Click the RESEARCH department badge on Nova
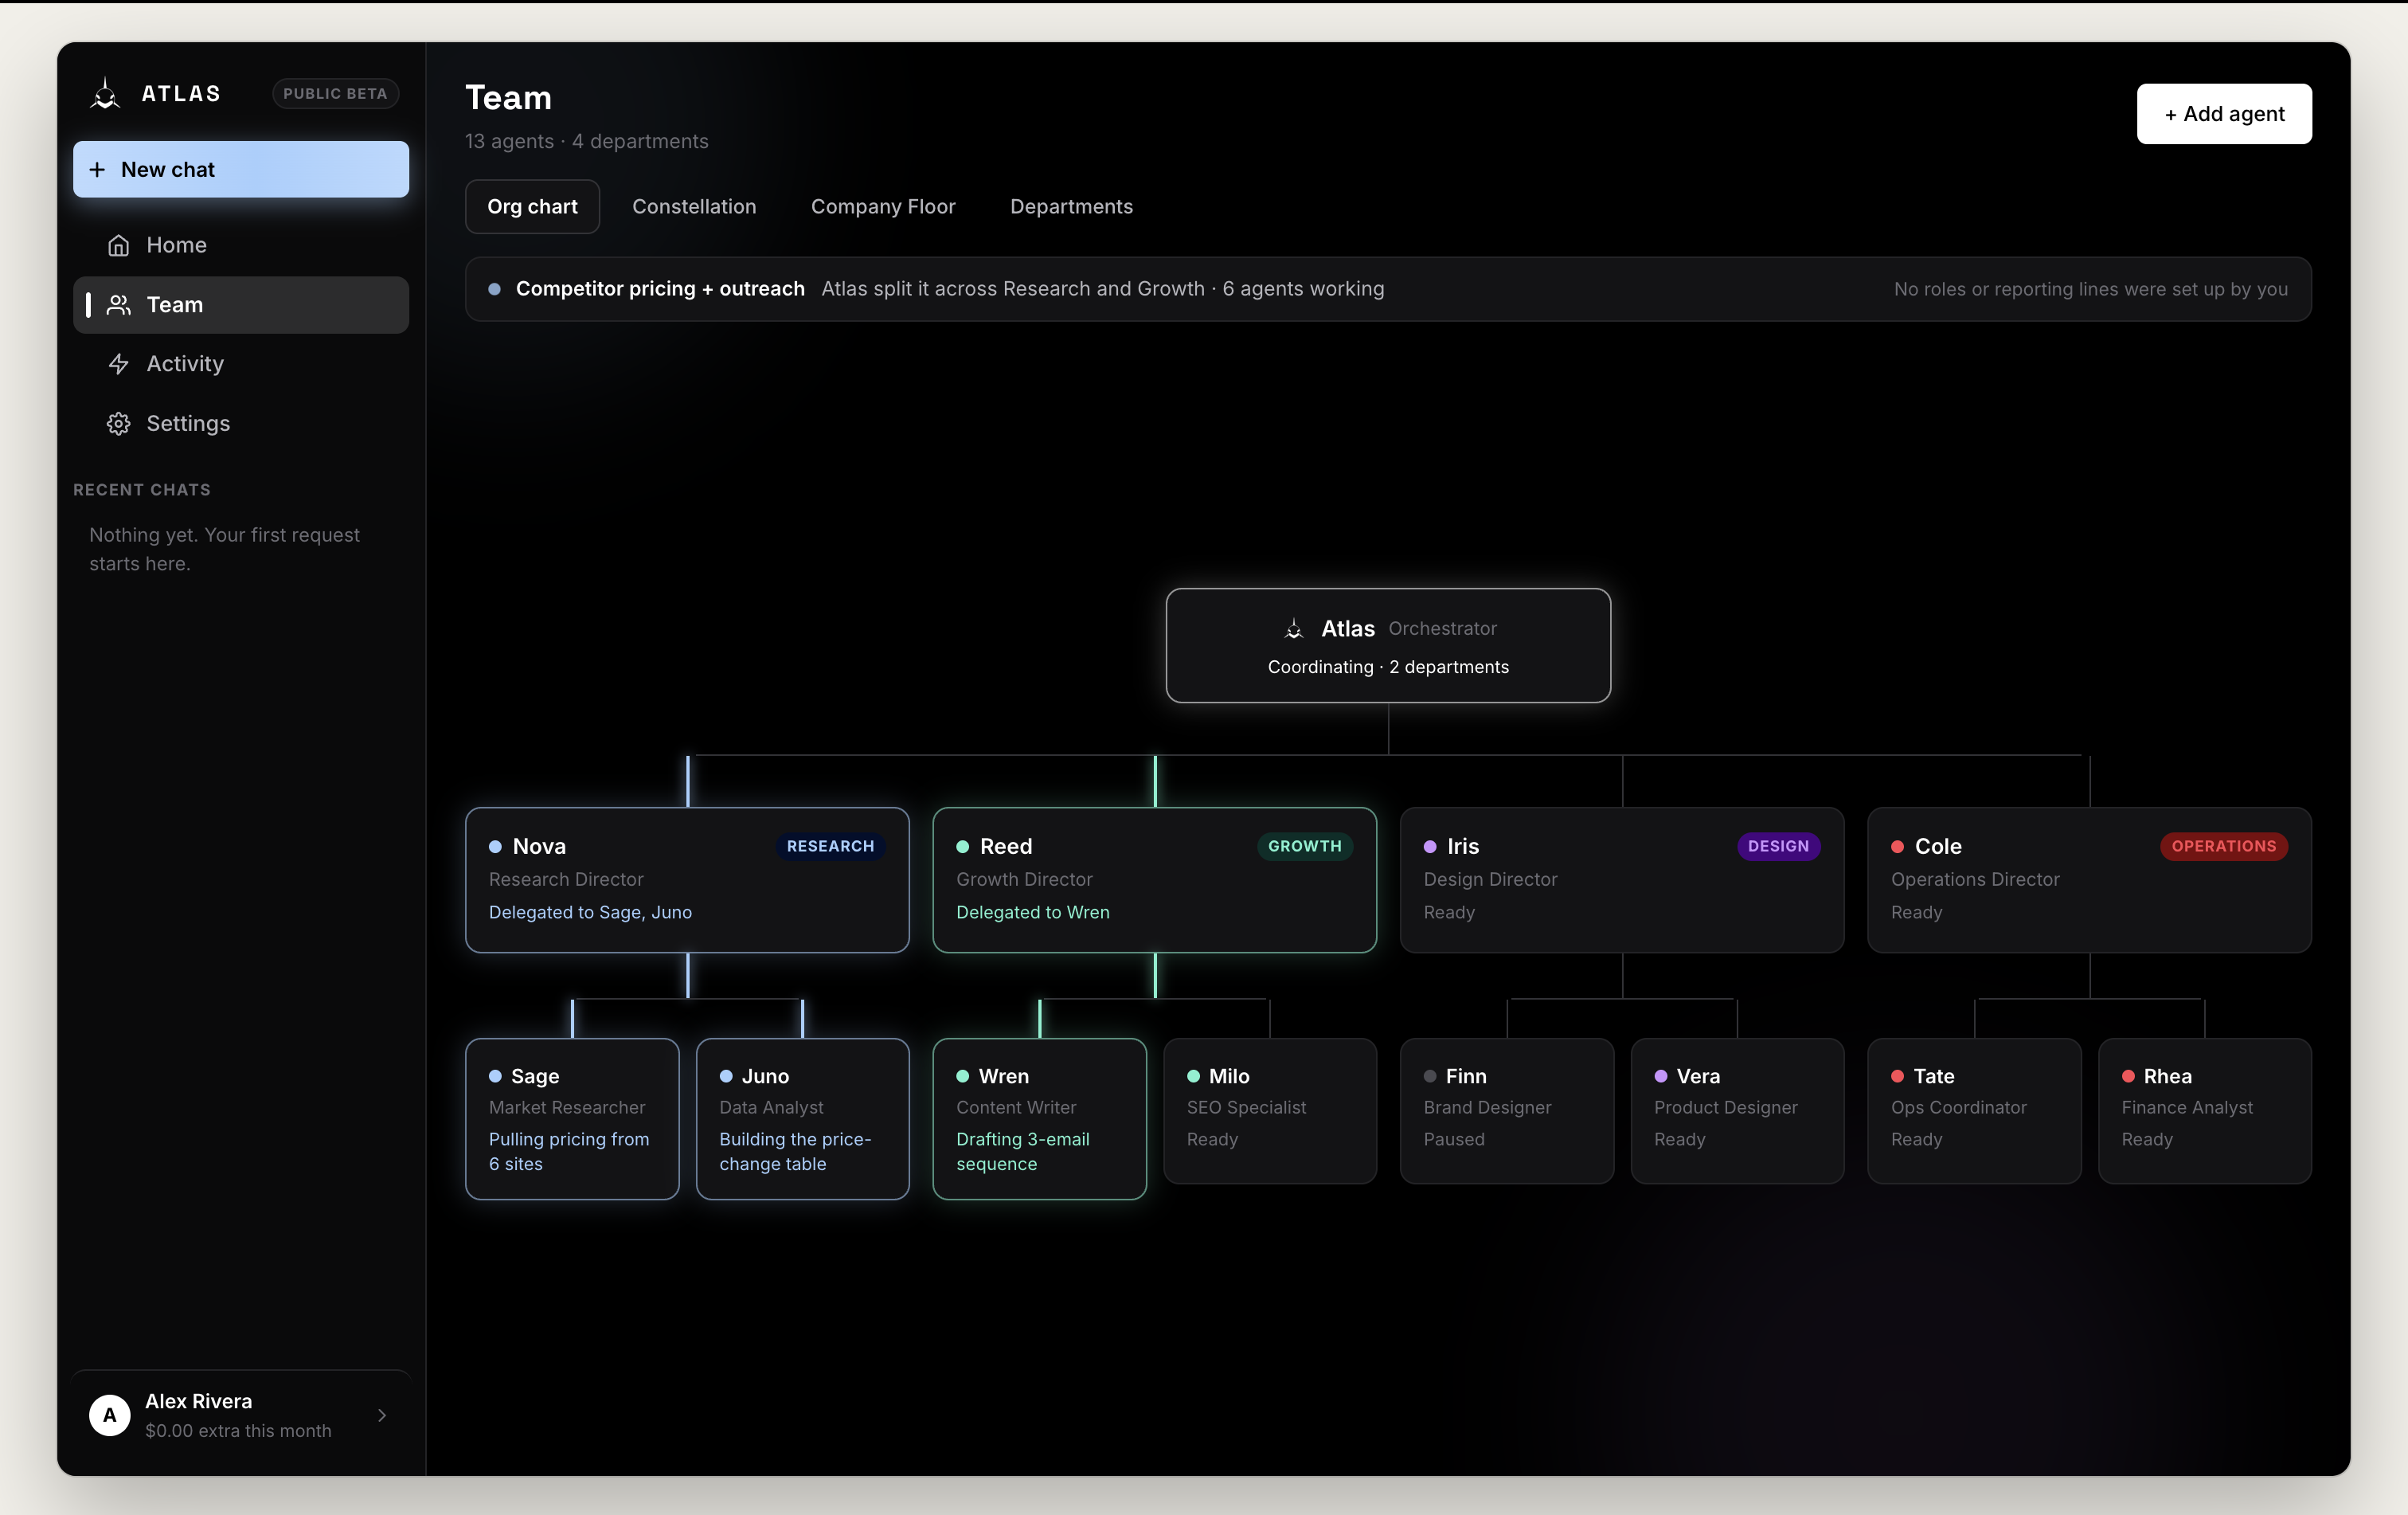The height and width of the screenshot is (1515, 2408). tap(830, 847)
